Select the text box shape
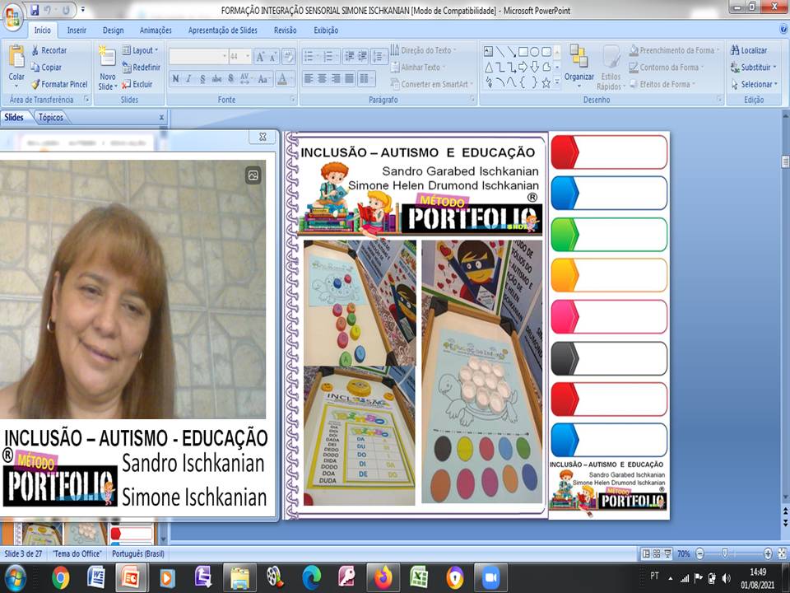Screen dimensions: 790x593 click(x=488, y=51)
